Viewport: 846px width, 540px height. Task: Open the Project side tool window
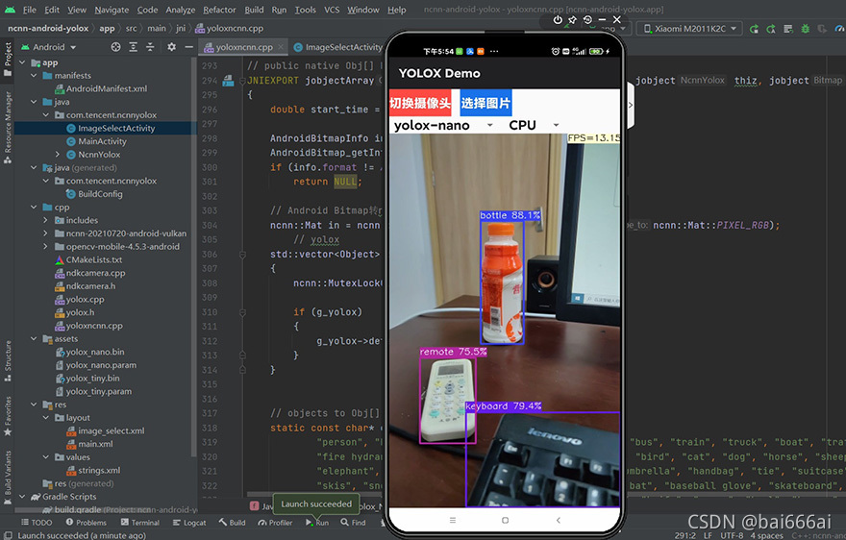[8, 59]
